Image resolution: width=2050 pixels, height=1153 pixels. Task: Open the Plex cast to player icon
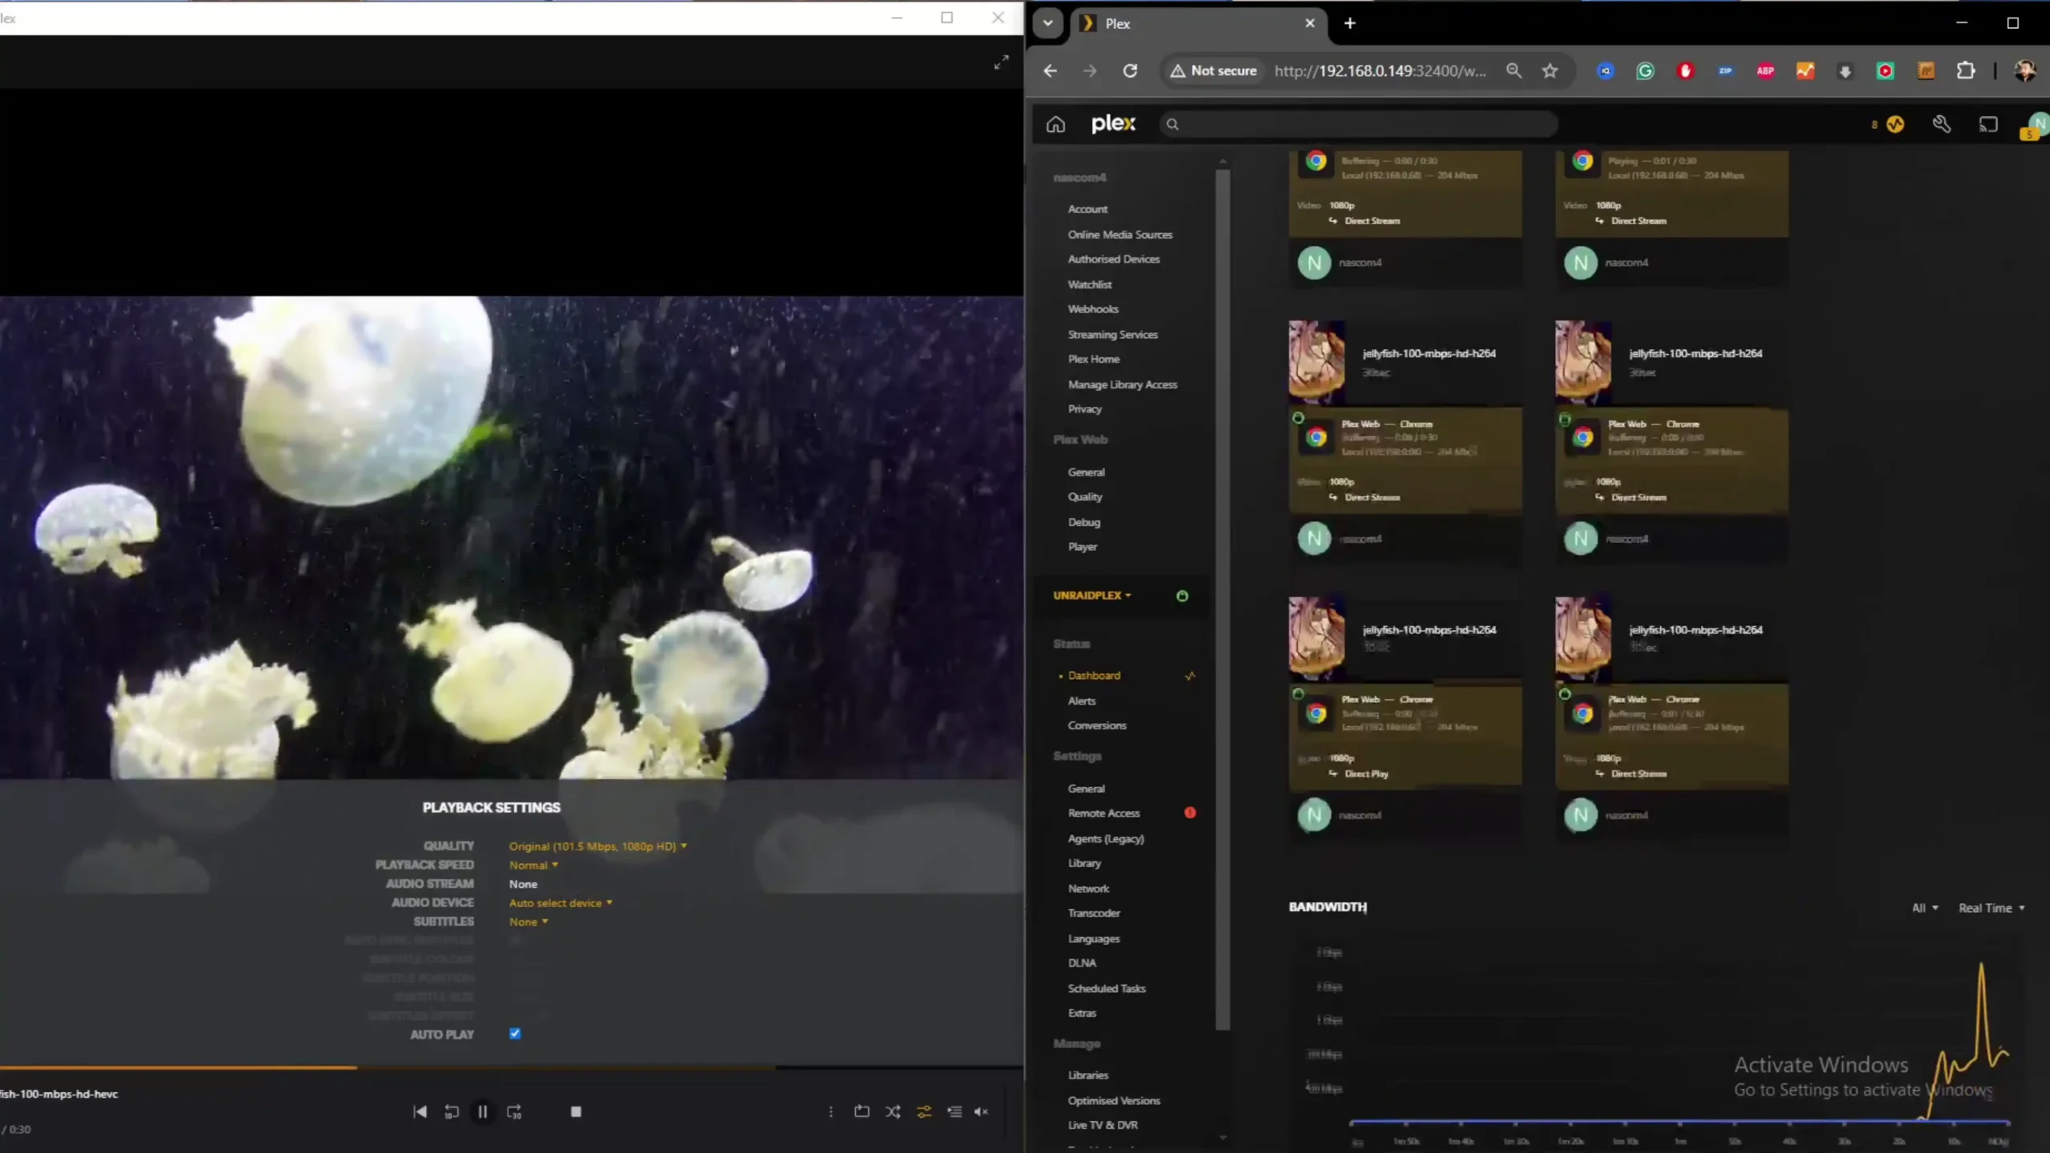(x=1988, y=124)
